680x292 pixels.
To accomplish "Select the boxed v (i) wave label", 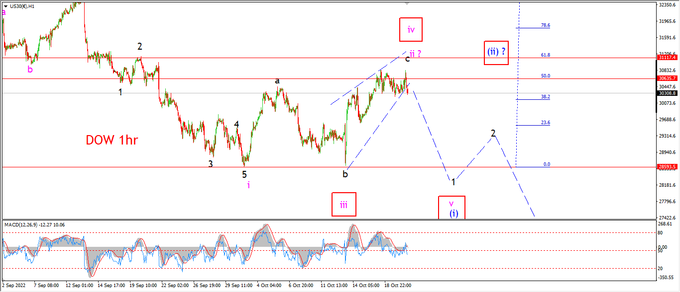I will tap(452, 208).
